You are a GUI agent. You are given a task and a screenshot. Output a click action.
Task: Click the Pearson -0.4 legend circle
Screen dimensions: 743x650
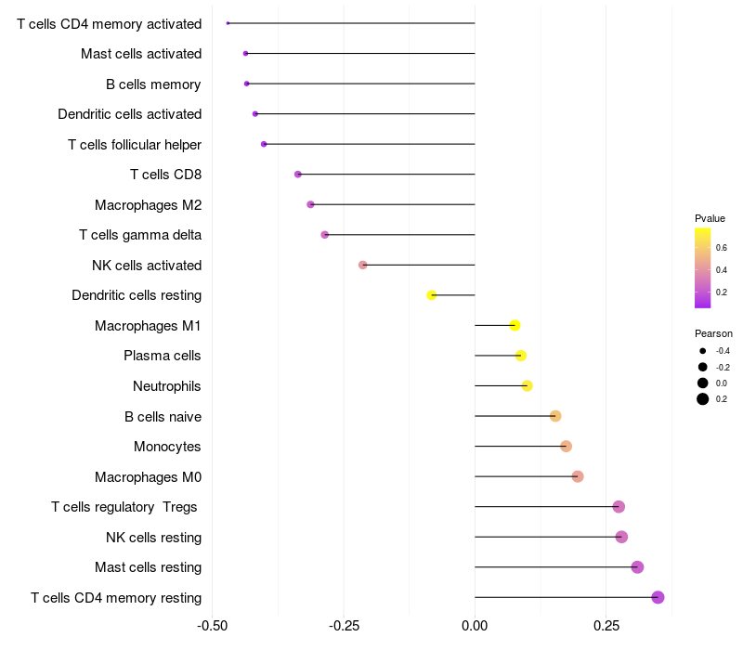click(x=702, y=351)
